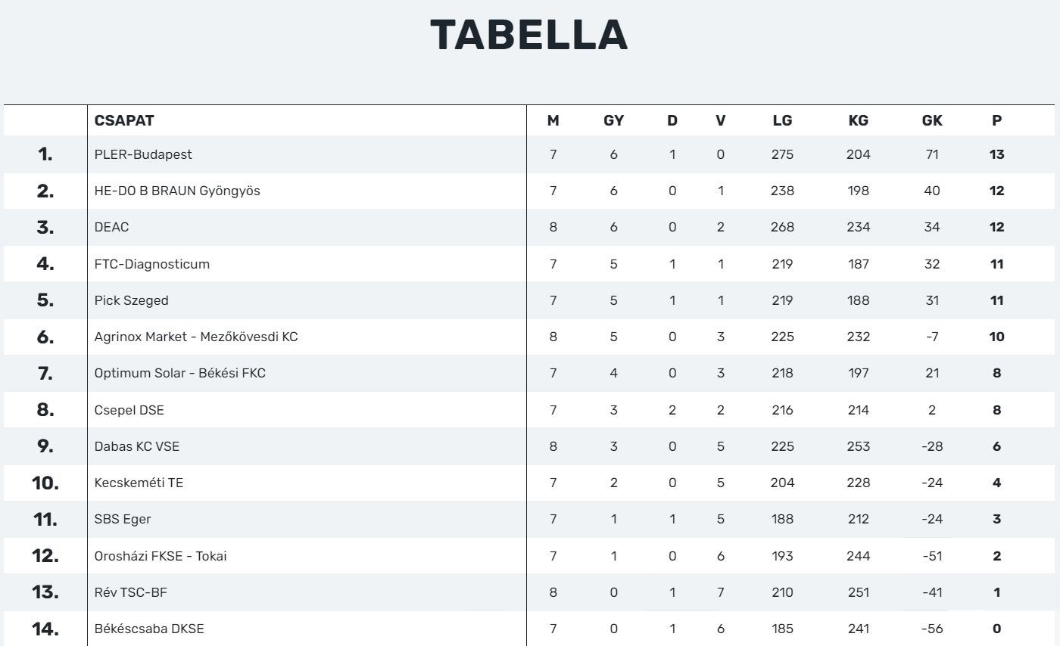Viewport: 1060px width, 646px height.
Task: Open Dabas KC VSE team entry
Action: coord(137,446)
